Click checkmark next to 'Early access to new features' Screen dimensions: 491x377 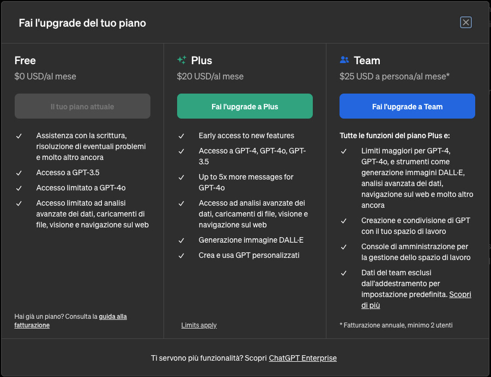tap(181, 136)
